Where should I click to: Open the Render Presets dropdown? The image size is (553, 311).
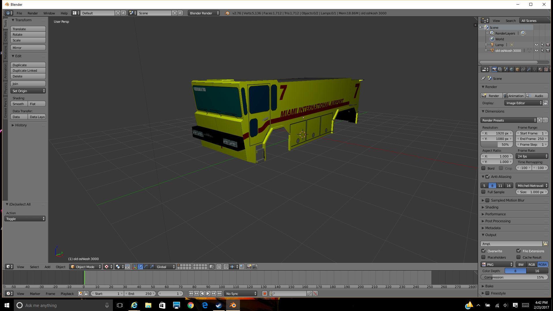508,120
